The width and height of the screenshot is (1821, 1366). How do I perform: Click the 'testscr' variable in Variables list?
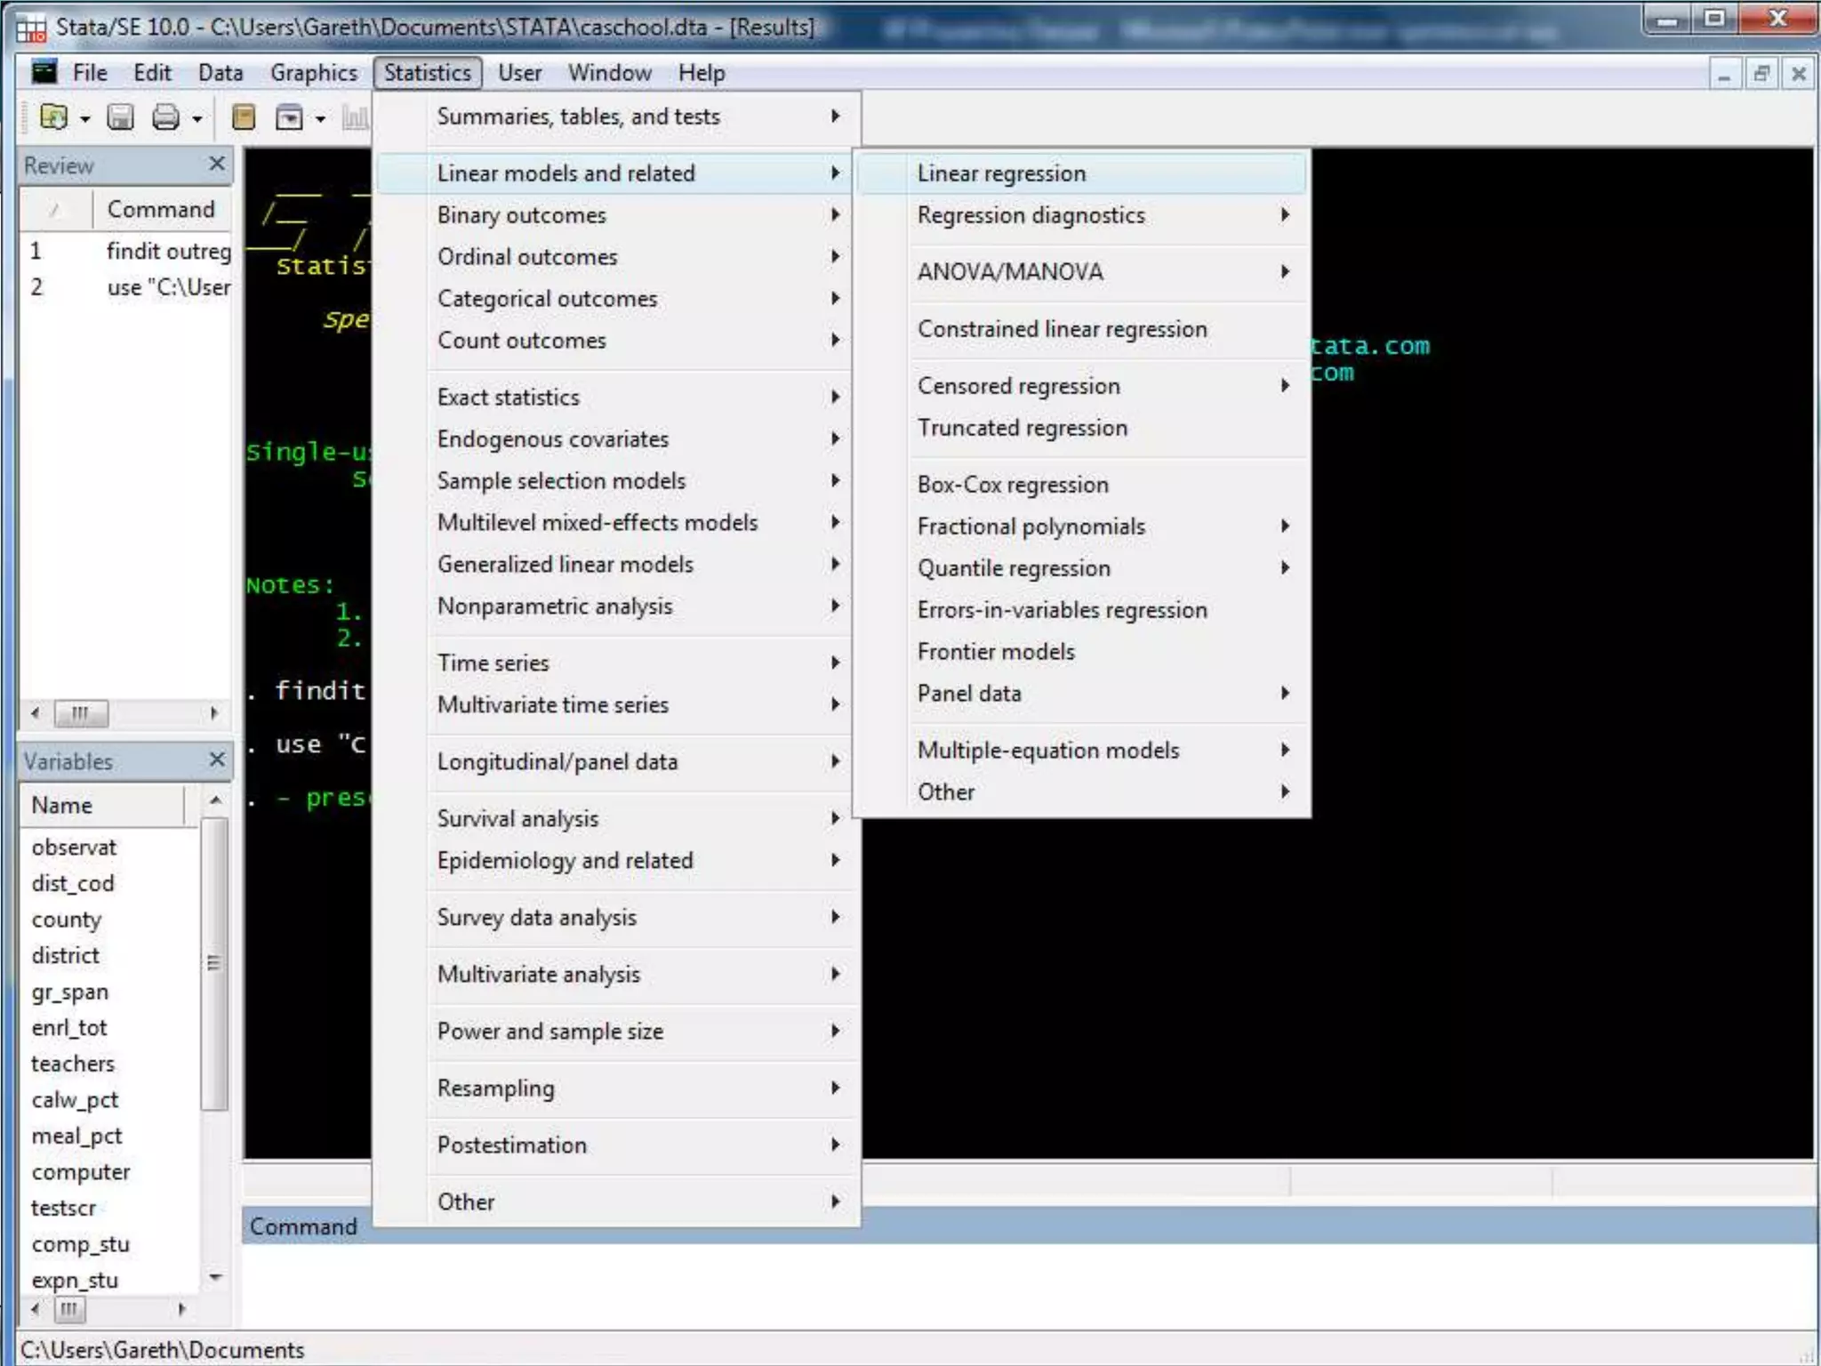click(63, 1208)
